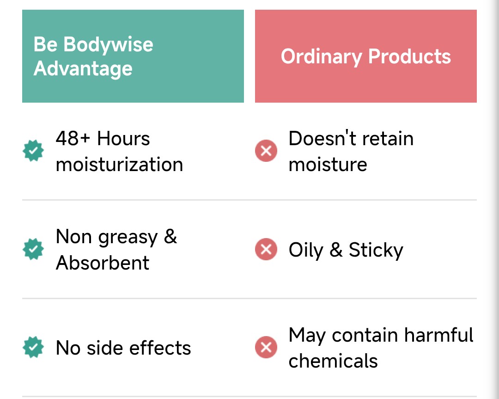Screen dimensions: 499x399
Task: Click the green check badge beside No side effects
Action: (33, 348)
